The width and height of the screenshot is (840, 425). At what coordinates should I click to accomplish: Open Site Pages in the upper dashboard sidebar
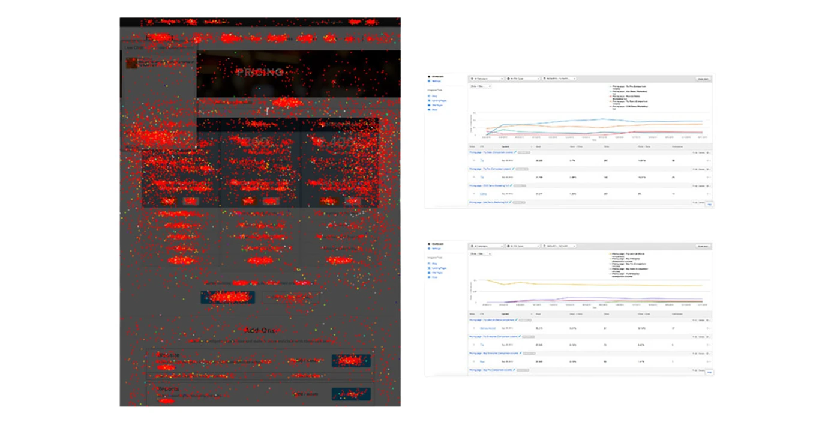(436, 105)
